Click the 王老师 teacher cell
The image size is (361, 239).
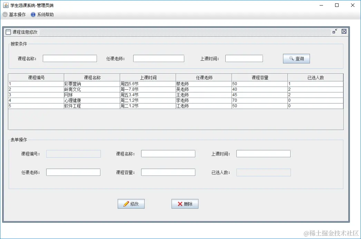pyautogui.click(x=204, y=95)
